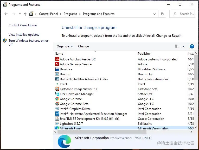Click Intel Hardware Accelerated Execution Manager icon
Screen dimensions: 199x150
[57, 114]
